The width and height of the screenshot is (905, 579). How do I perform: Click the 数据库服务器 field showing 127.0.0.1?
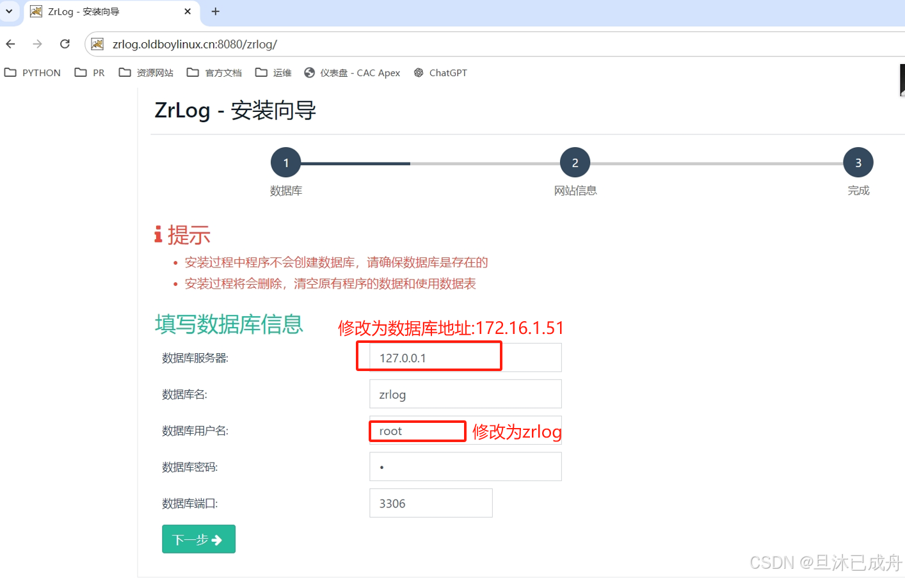pyautogui.click(x=465, y=358)
